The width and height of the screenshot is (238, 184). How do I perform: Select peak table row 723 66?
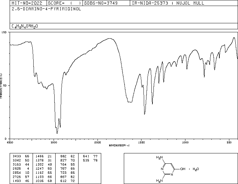click(68, 173)
